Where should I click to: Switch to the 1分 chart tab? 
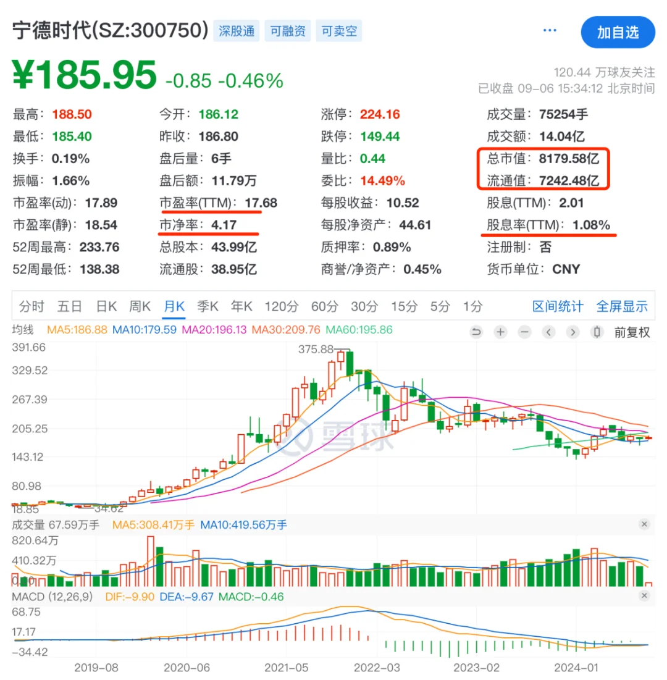tap(472, 306)
